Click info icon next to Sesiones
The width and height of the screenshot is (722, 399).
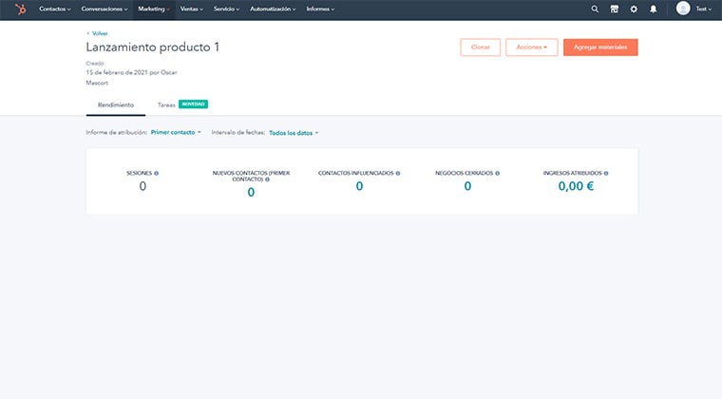click(156, 174)
